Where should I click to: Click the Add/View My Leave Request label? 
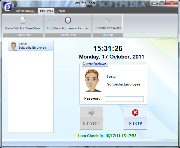point(68,28)
